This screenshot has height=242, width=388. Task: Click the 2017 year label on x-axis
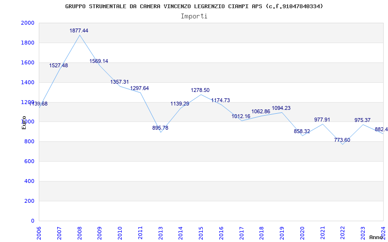(x=242, y=233)
